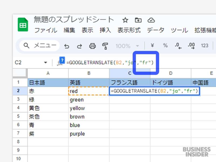Click the undo arrow icon
Screen dimensions: 216x162
67,46
